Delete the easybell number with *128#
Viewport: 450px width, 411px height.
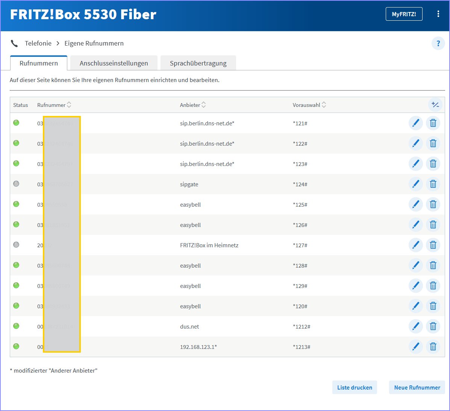pos(433,265)
